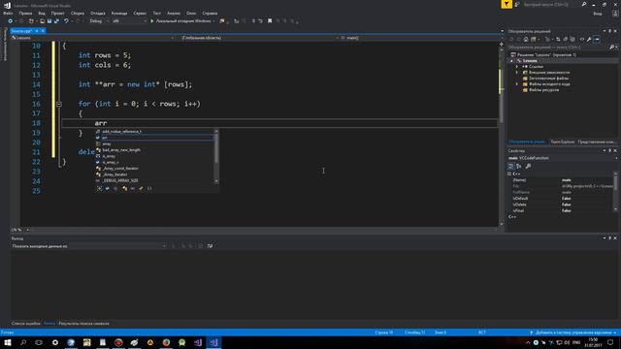Image resolution: width=621 pixels, height=349 pixels.
Task: Open the Файл menu
Action: (8, 13)
